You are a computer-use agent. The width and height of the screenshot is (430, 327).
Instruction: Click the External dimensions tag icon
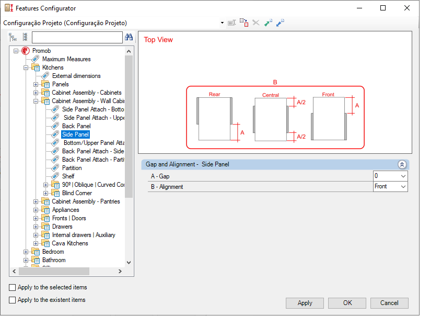click(45, 76)
